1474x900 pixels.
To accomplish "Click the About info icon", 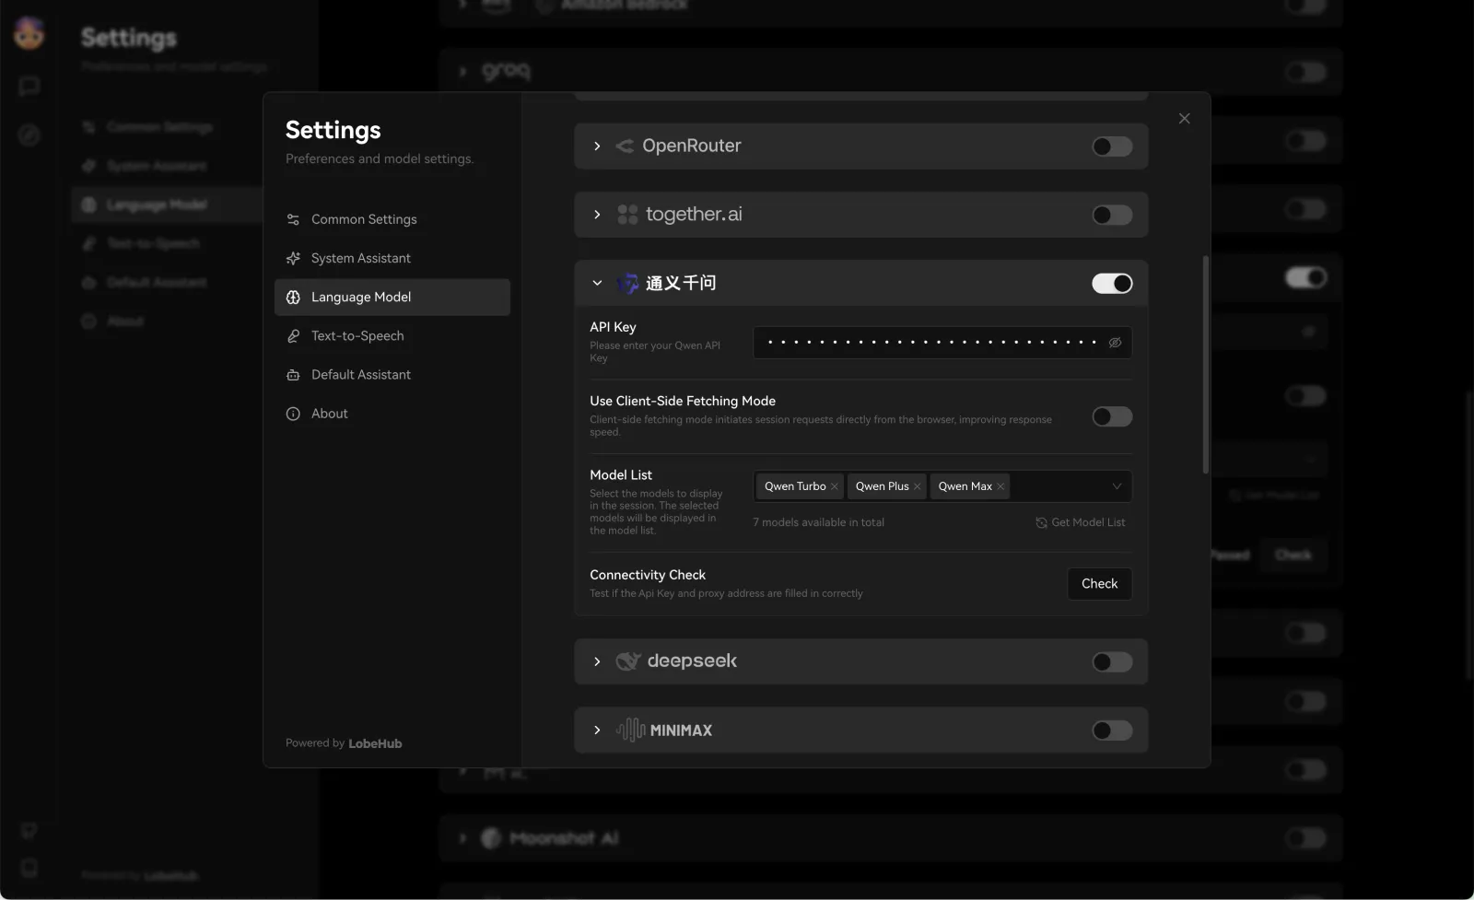I will tap(293, 414).
